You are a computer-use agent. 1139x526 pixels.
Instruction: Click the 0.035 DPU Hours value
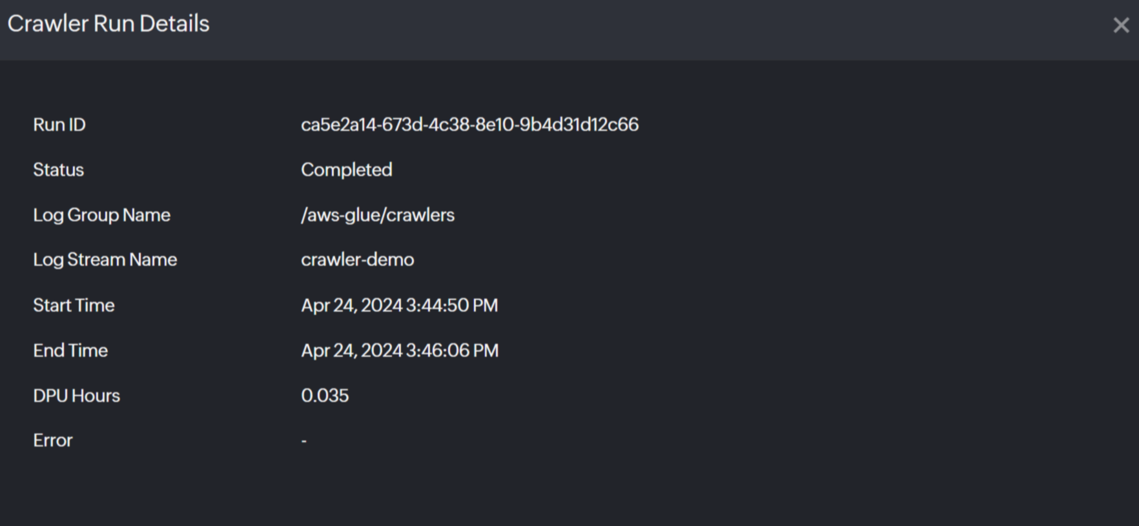tap(325, 396)
